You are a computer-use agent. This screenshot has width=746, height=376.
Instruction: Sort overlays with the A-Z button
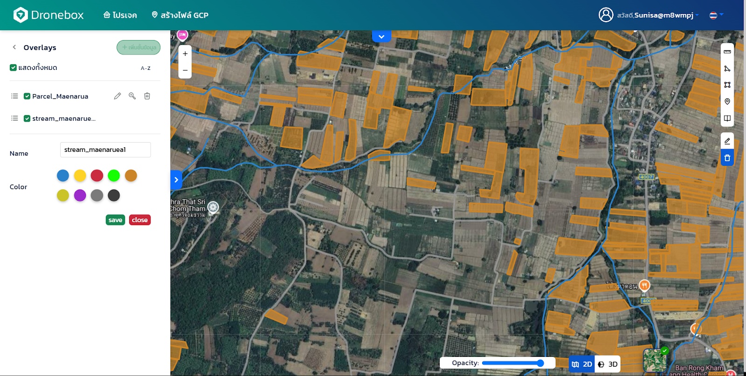[145, 68]
